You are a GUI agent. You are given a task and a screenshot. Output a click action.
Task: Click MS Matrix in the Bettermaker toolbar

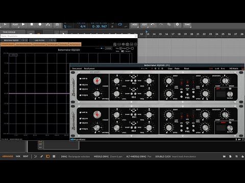click(234, 69)
